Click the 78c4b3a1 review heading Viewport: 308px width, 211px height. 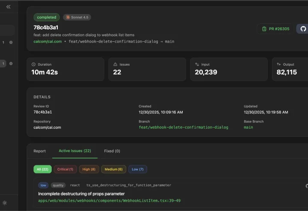(x=46, y=27)
